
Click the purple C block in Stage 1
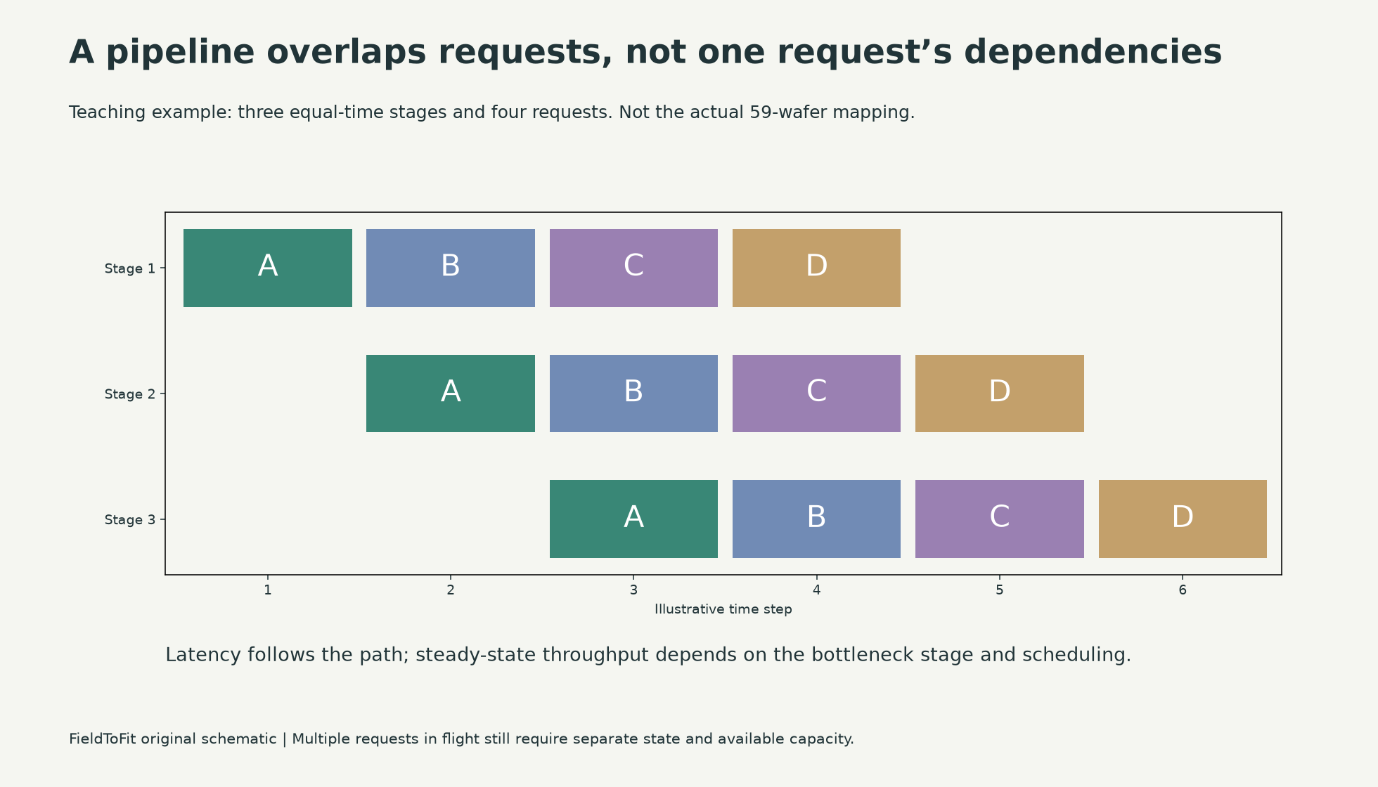click(x=633, y=268)
